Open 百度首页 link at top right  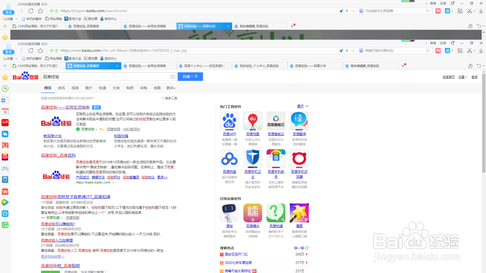pyautogui.click(x=449, y=77)
